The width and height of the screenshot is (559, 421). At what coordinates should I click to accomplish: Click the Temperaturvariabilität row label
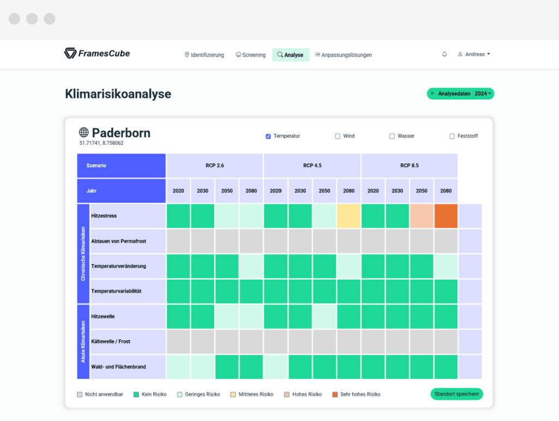click(x=128, y=291)
